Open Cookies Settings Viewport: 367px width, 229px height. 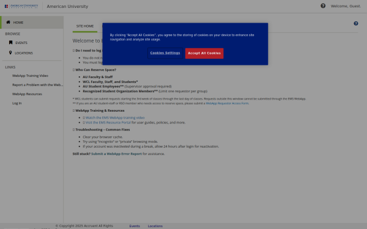[165, 53]
